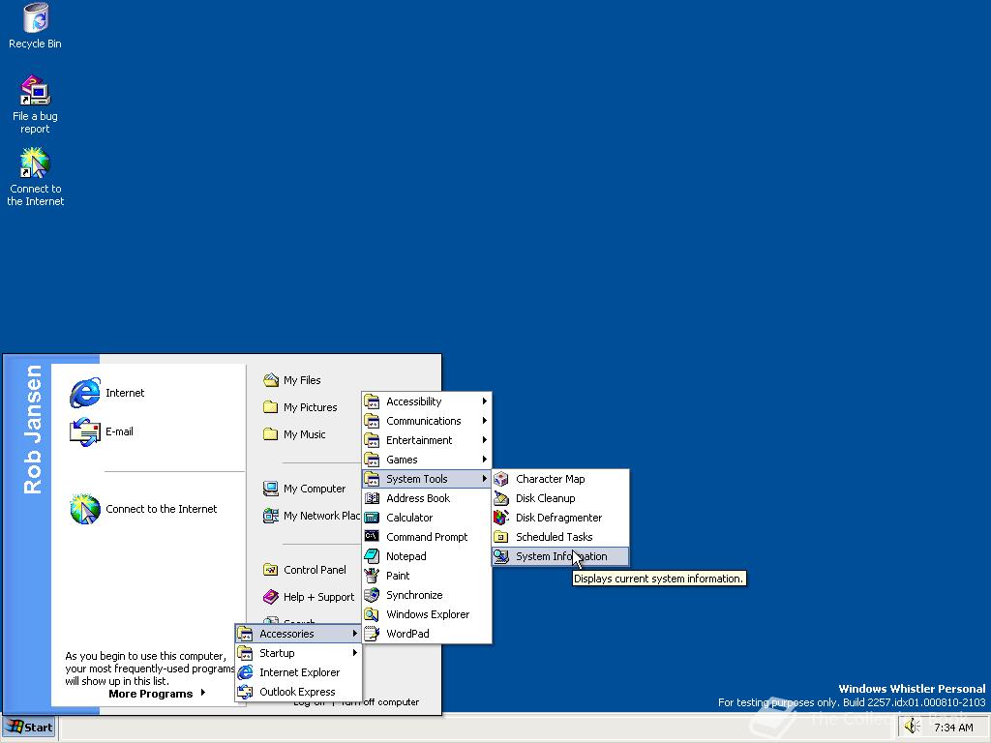Open Internet Explorer from the programs list

pos(298,672)
